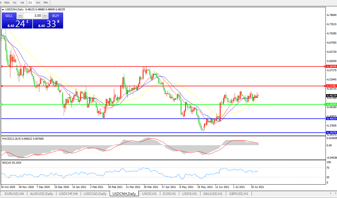Switch to the XAUUSD,H1 chart tab
The image size is (337, 198).
[x=213, y=194]
